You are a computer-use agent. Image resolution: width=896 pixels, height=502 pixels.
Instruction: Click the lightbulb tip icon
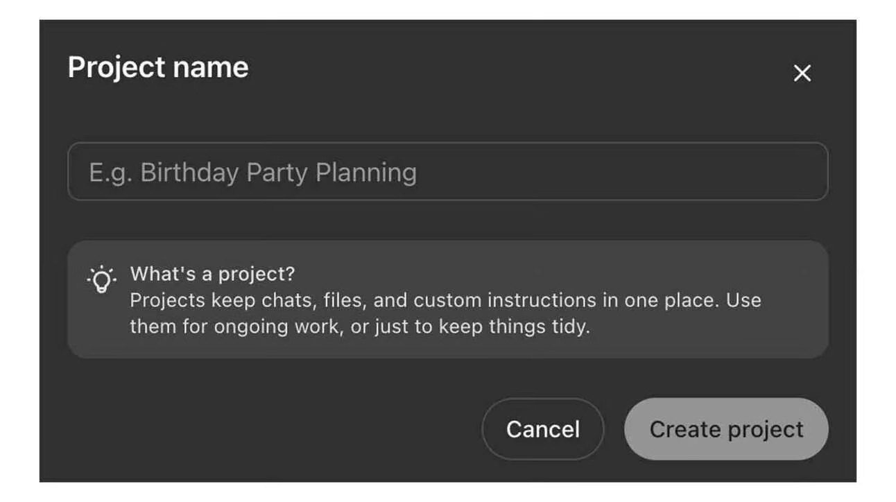[x=101, y=279]
